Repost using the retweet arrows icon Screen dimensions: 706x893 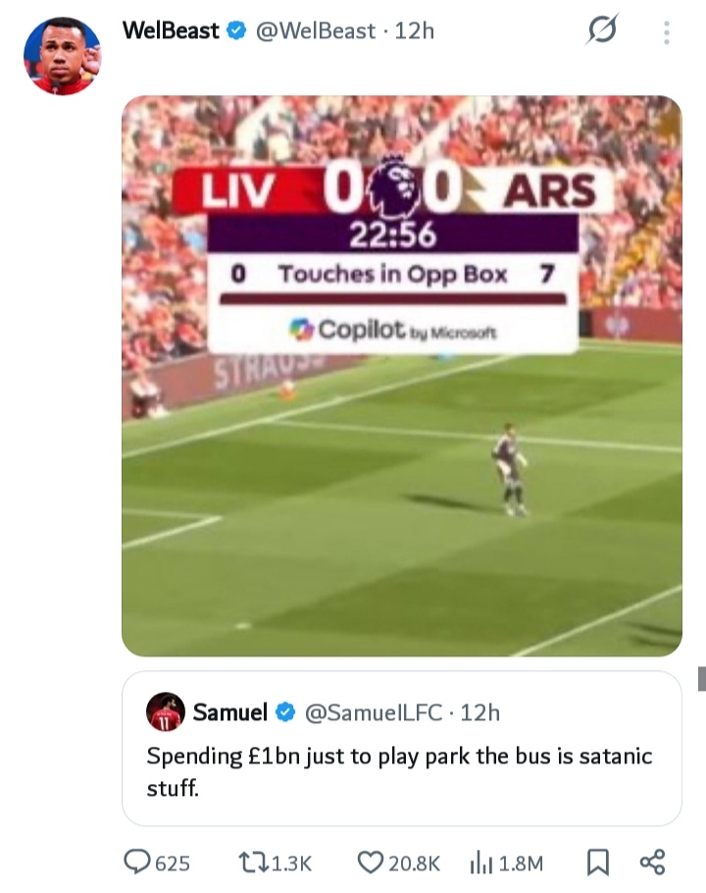254,863
